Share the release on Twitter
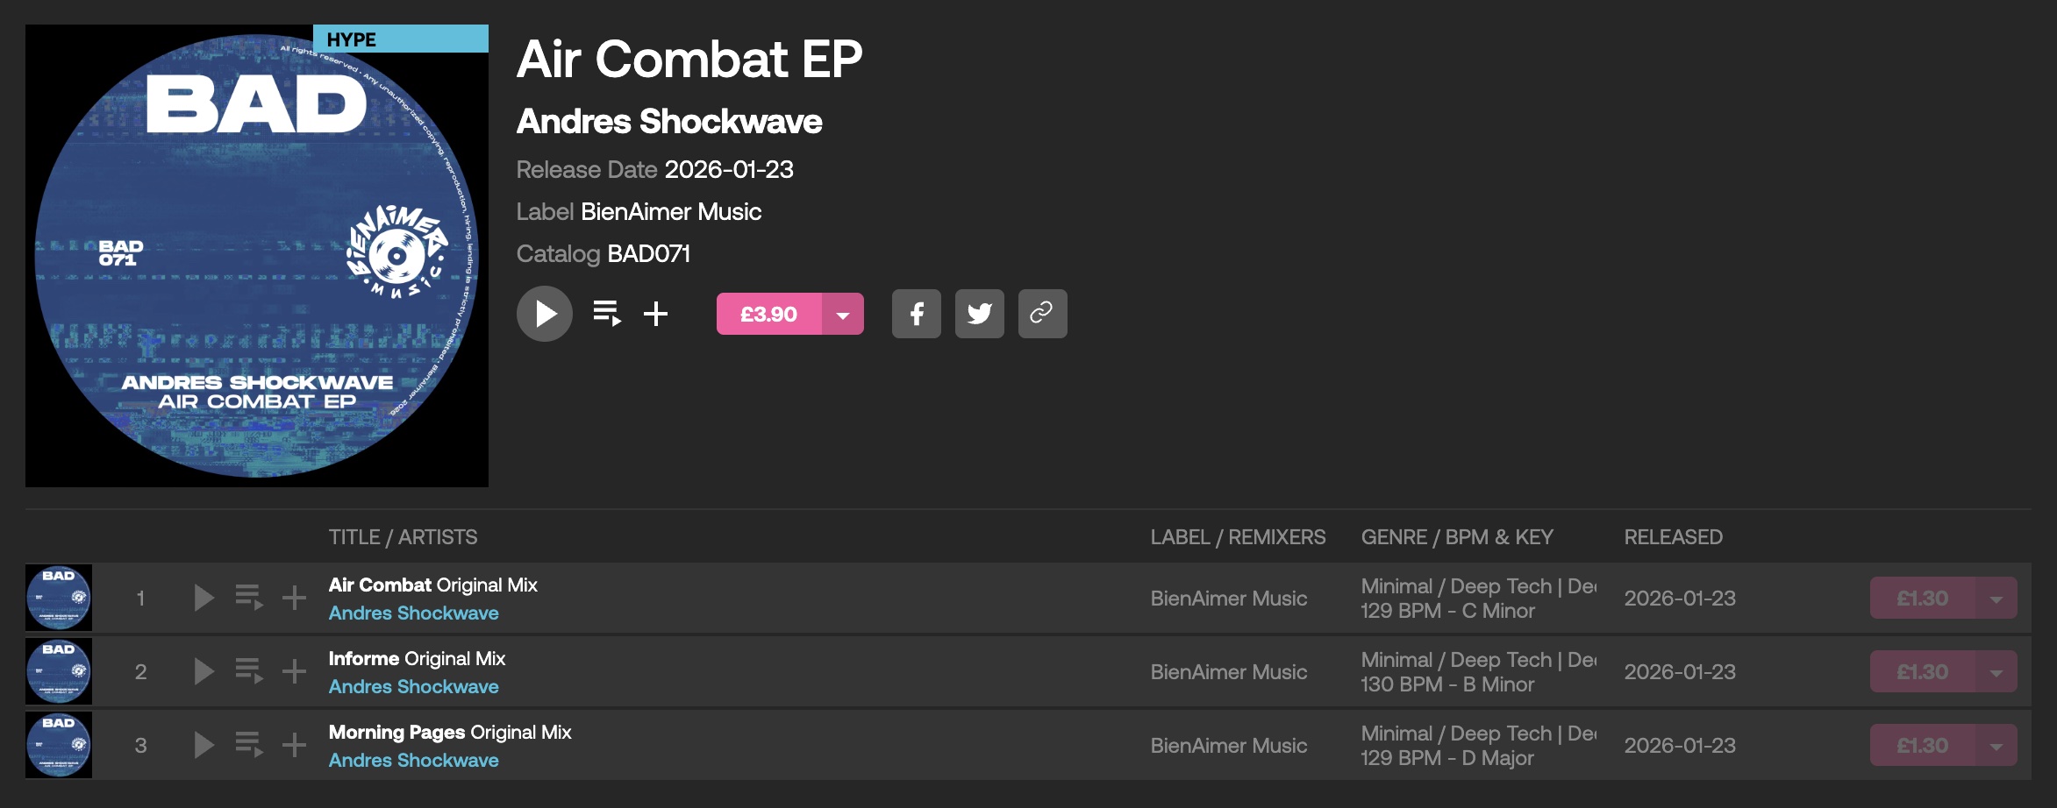This screenshot has width=2057, height=808. [x=979, y=314]
